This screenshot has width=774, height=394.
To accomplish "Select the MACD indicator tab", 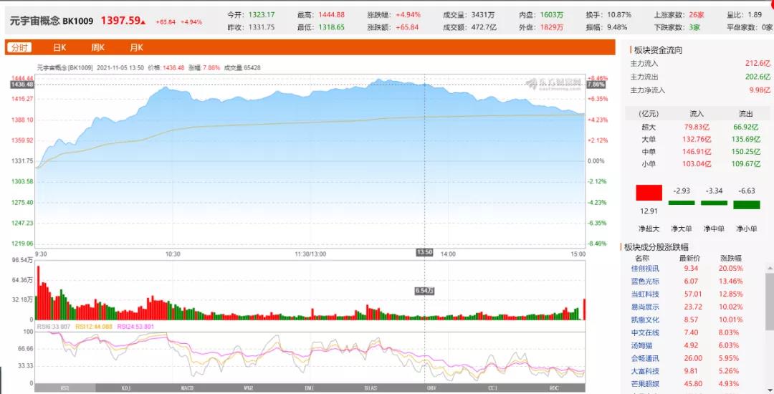I will tap(187, 388).
